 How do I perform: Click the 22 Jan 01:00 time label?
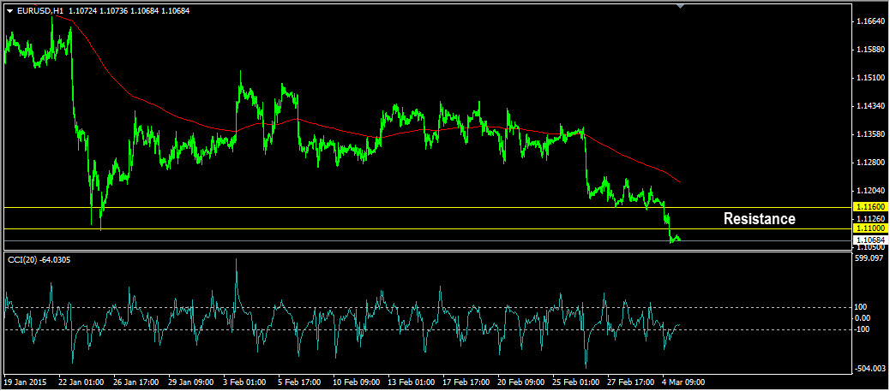[x=82, y=382]
